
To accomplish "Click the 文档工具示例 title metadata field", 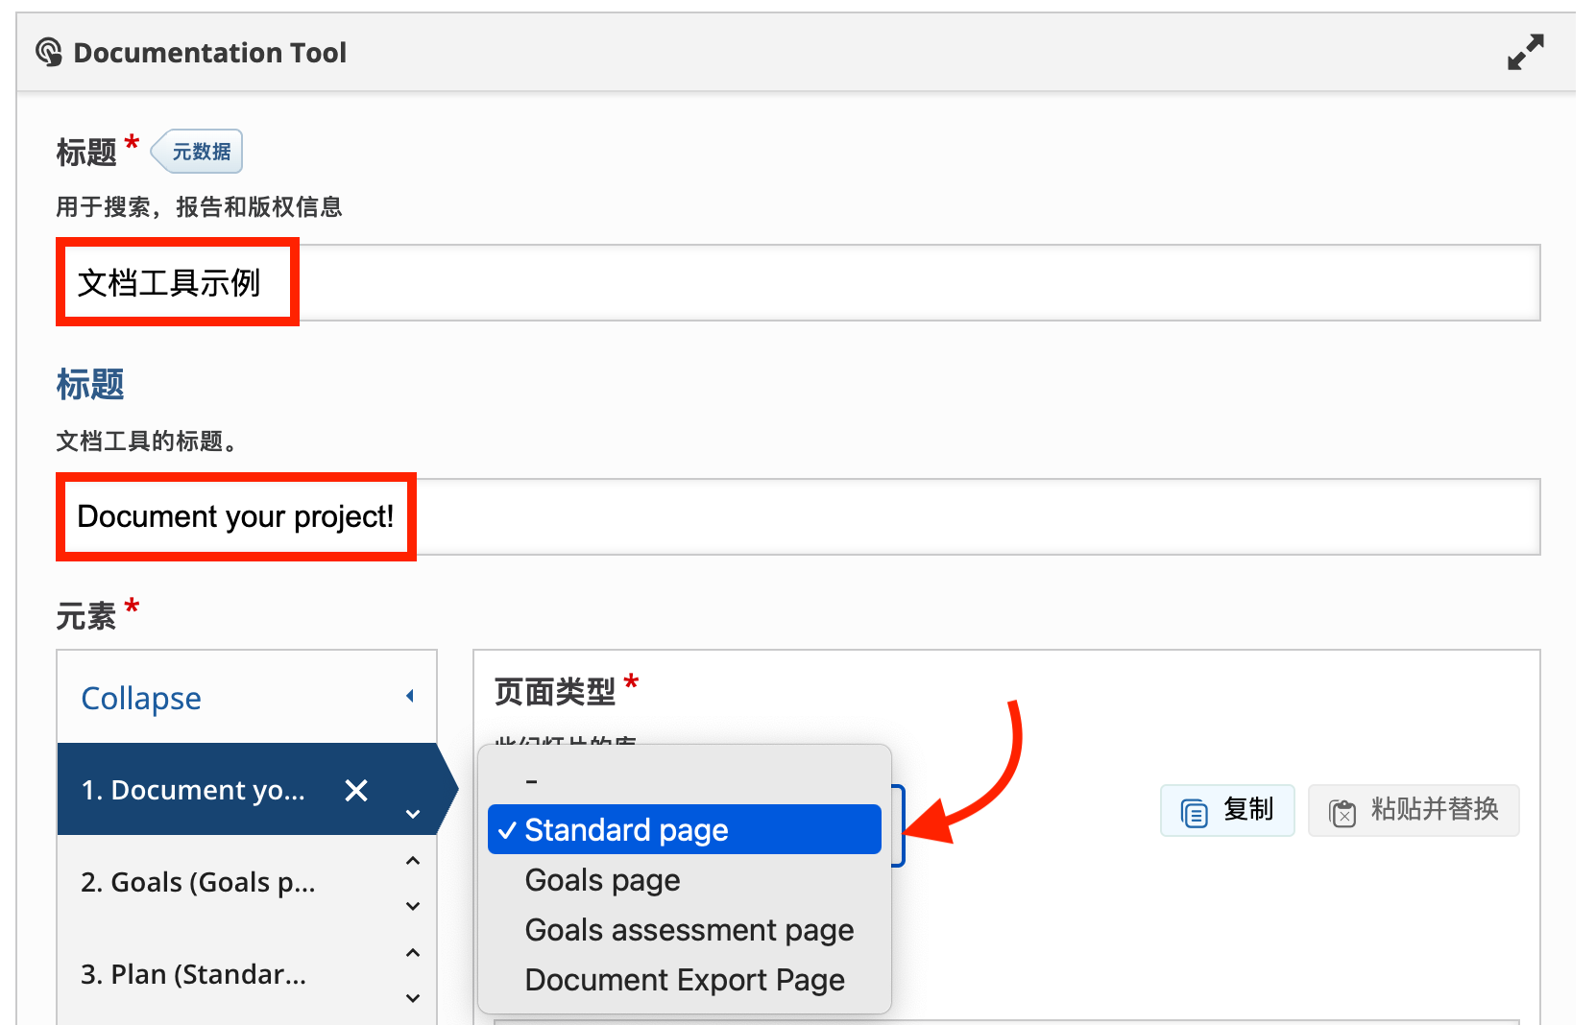I will pyautogui.click(x=797, y=283).
